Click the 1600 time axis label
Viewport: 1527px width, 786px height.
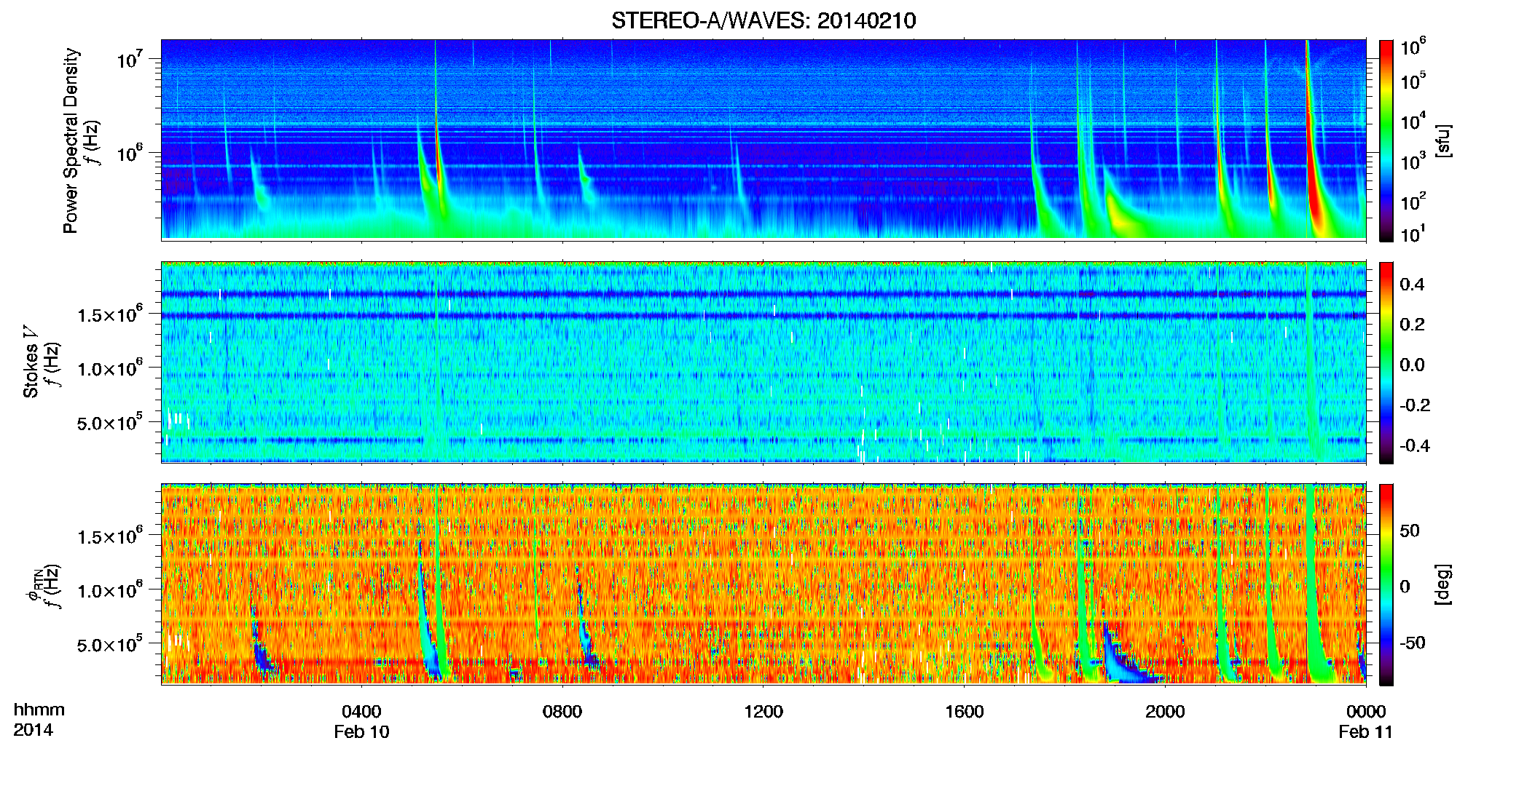coord(965,711)
